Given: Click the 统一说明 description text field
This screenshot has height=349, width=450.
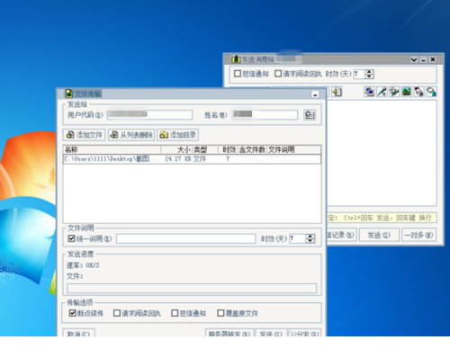Looking at the screenshot, I should click(x=185, y=238).
